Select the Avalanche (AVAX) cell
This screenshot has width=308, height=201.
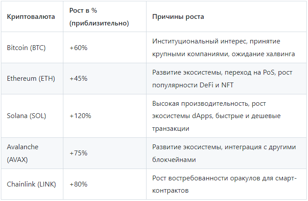click(22, 153)
